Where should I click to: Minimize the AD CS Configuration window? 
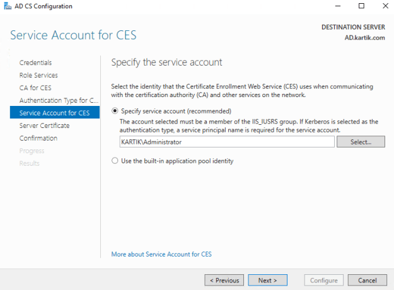[x=338, y=6]
